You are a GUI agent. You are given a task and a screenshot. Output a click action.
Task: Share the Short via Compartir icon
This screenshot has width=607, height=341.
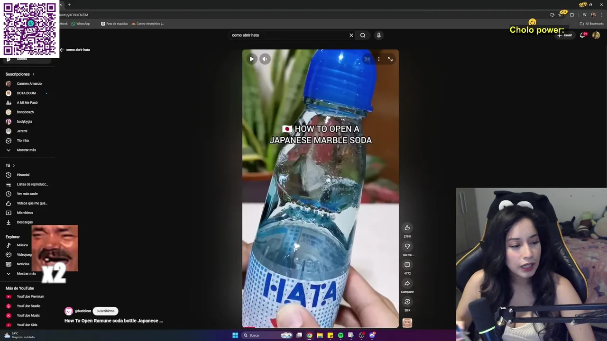[407, 283]
